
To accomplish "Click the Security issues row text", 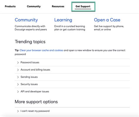I will (x=29, y=84).
